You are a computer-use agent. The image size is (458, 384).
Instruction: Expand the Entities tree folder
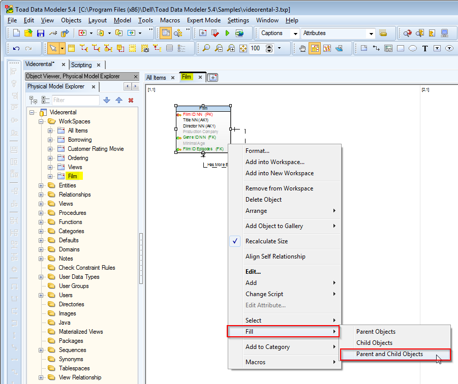click(41, 185)
